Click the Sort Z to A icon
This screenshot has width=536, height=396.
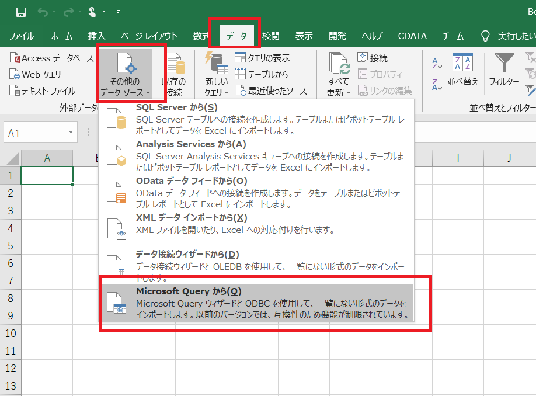(437, 84)
